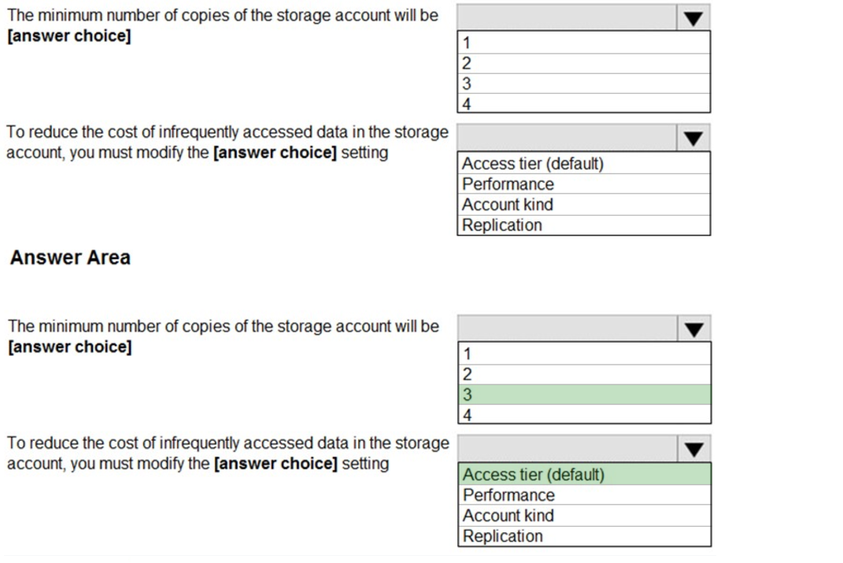Click the Answer Area heading text
Image resolution: width=843 pixels, height=563 pixels.
pyautogui.click(x=70, y=257)
